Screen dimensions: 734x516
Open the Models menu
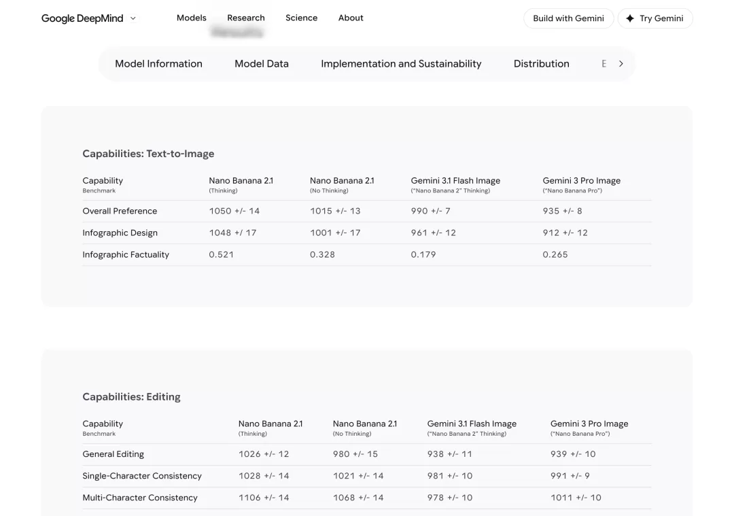point(192,18)
